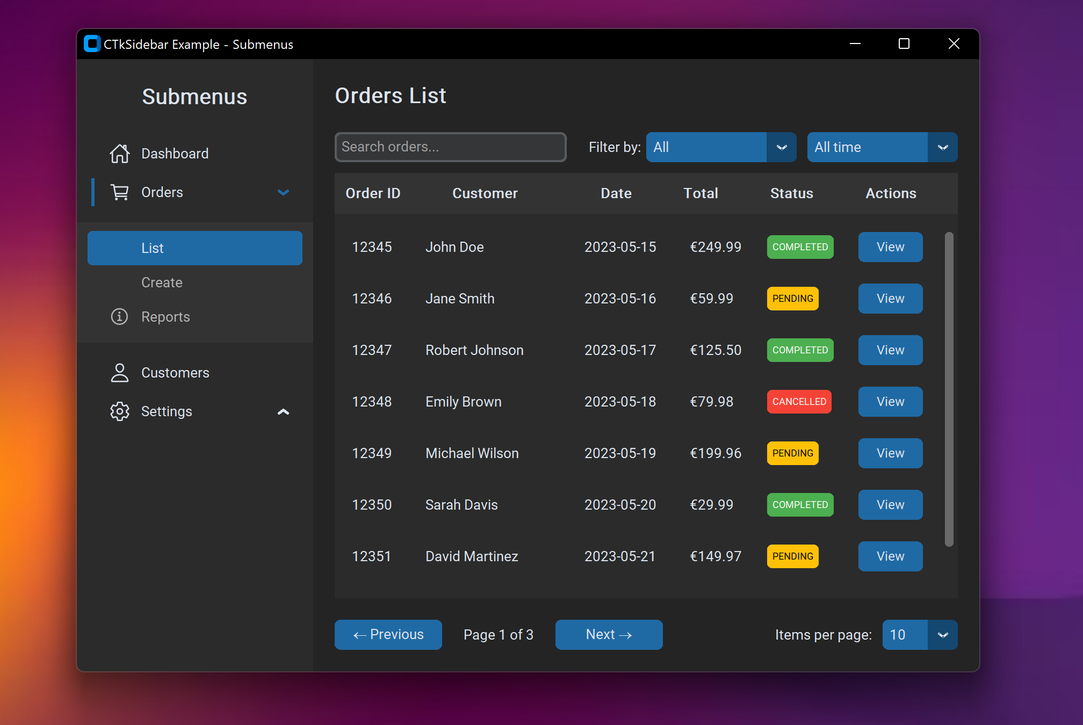Open the Create submenu item
Screen dimensions: 1083x725
pyautogui.click(x=195, y=282)
